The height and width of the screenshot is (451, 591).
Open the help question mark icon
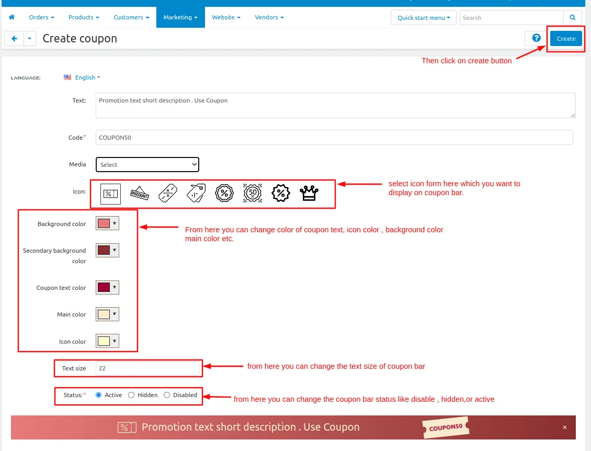[x=536, y=38]
